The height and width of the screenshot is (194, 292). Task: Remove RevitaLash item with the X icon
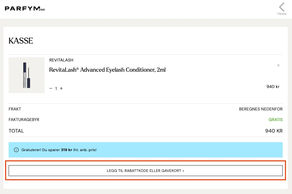(278, 65)
